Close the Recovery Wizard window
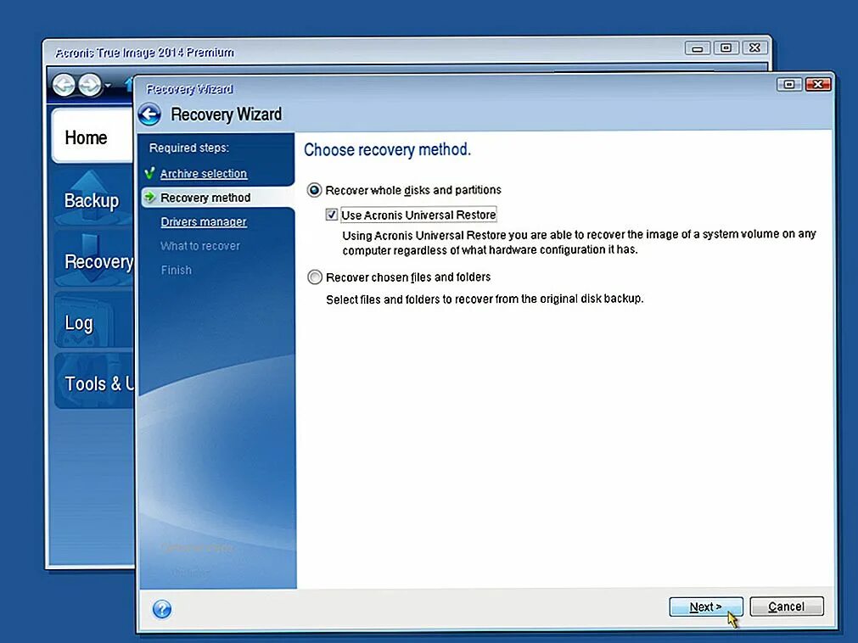This screenshot has width=858, height=643. click(x=818, y=84)
